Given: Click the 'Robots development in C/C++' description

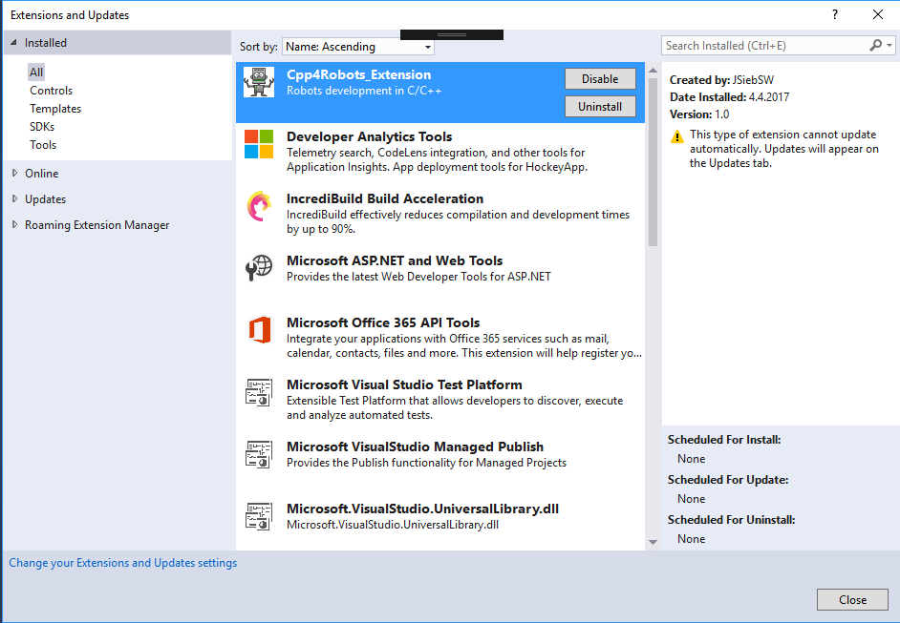Looking at the screenshot, I should pos(364,92).
